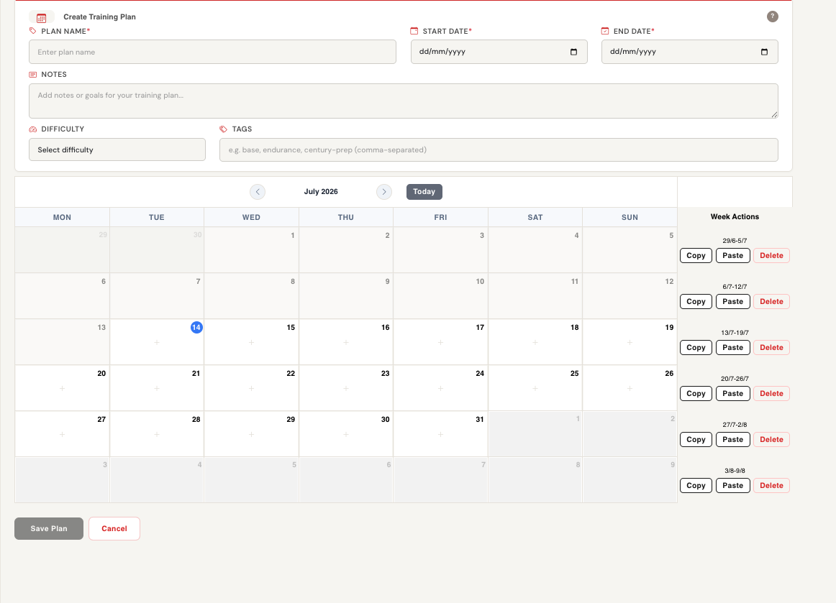Viewport: 836px width, 603px height.
Task: Delete week 29/6-5/7
Action: pos(771,256)
